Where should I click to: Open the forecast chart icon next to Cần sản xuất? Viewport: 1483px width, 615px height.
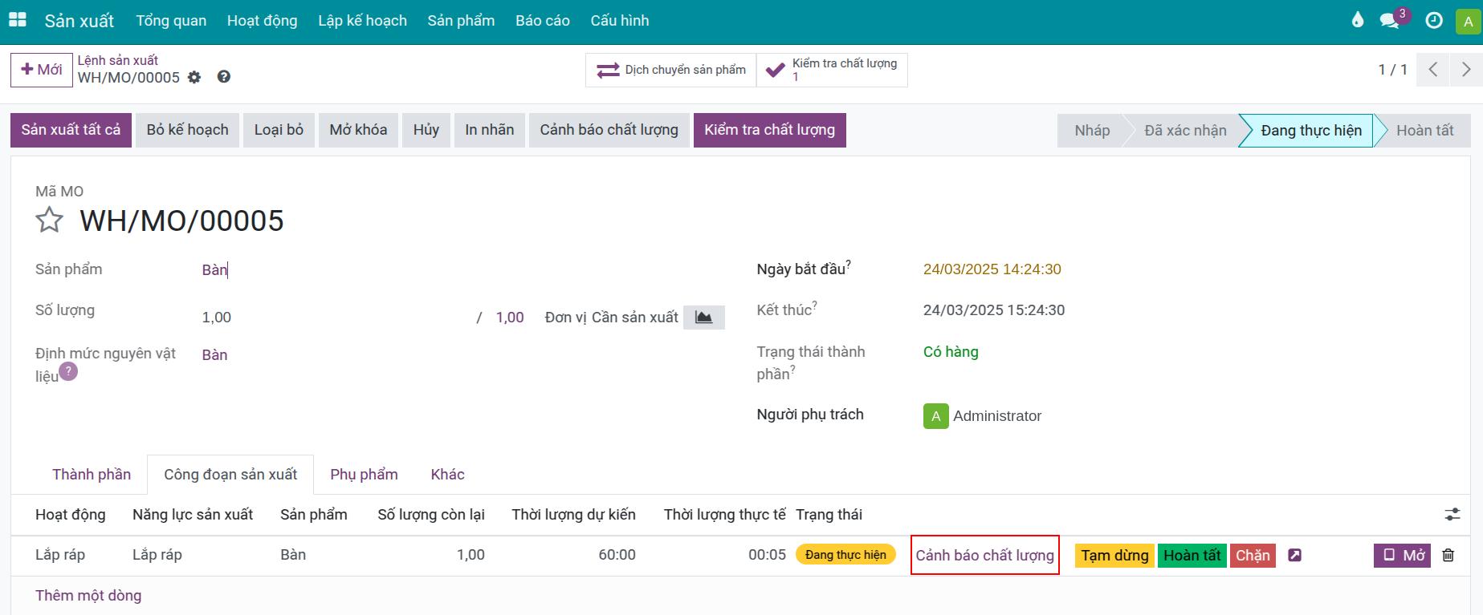(x=703, y=318)
